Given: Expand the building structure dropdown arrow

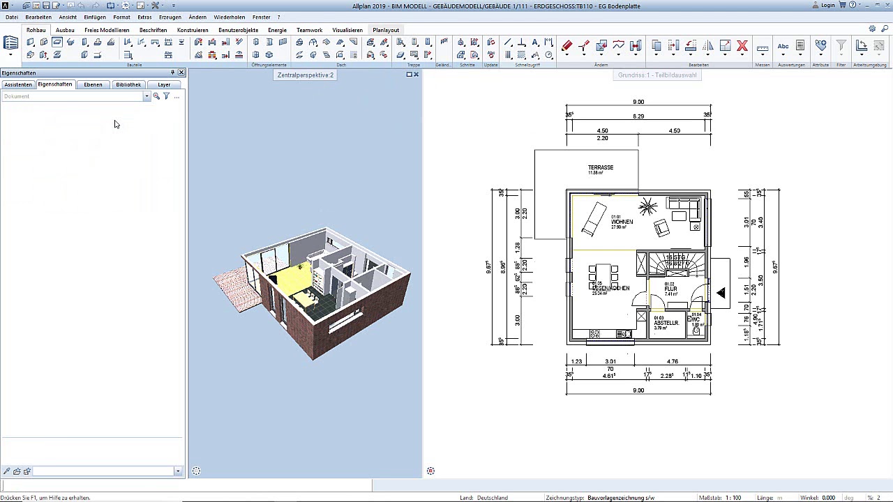Looking at the screenshot, I should pyautogui.click(x=10, y=55).
